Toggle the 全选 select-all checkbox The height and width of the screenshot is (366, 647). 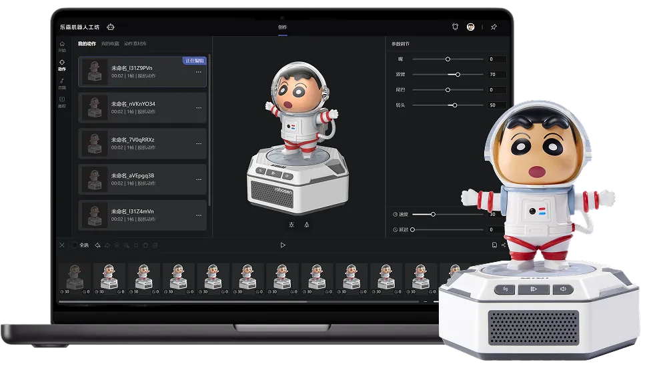pyautogui.click(x=75, y=245)
